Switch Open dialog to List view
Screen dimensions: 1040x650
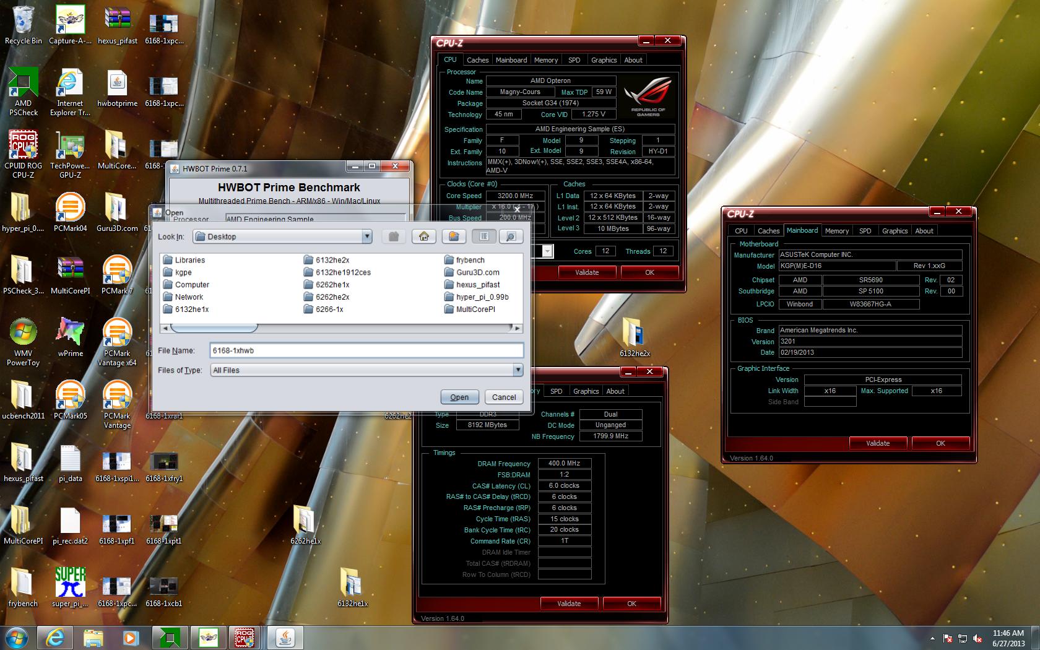(484, 236)
